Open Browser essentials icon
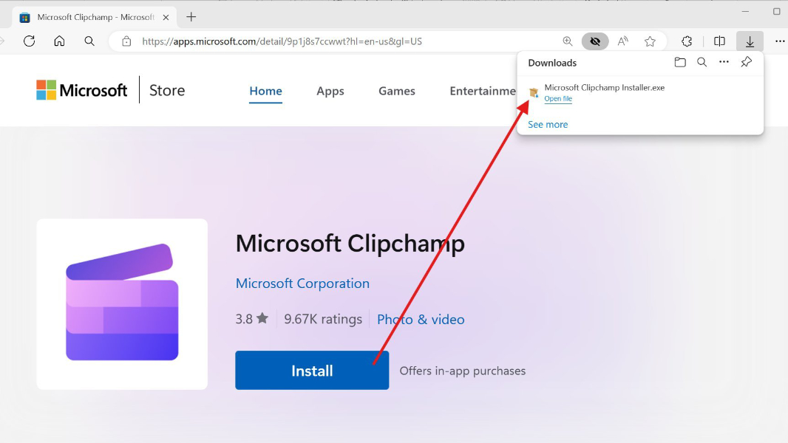 (x=687, y=41)
